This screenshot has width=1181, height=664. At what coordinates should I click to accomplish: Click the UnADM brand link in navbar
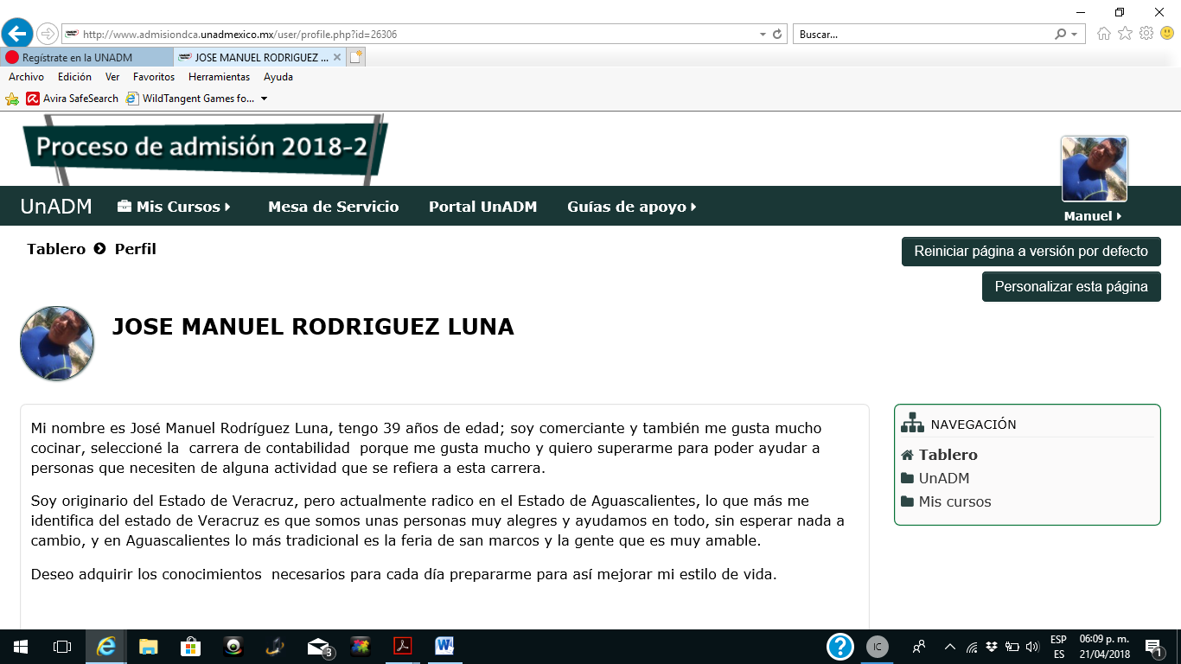tap(55, 207)
